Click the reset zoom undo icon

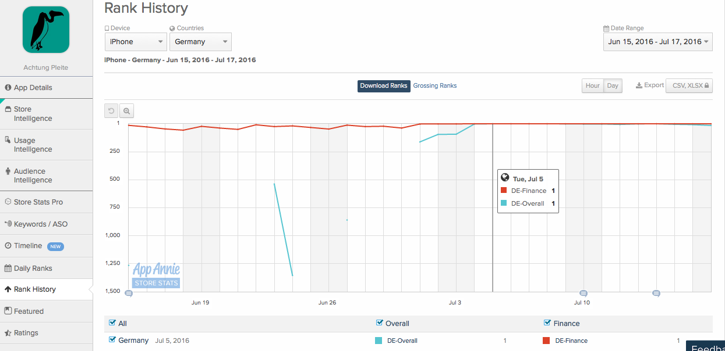coord(111,111)
